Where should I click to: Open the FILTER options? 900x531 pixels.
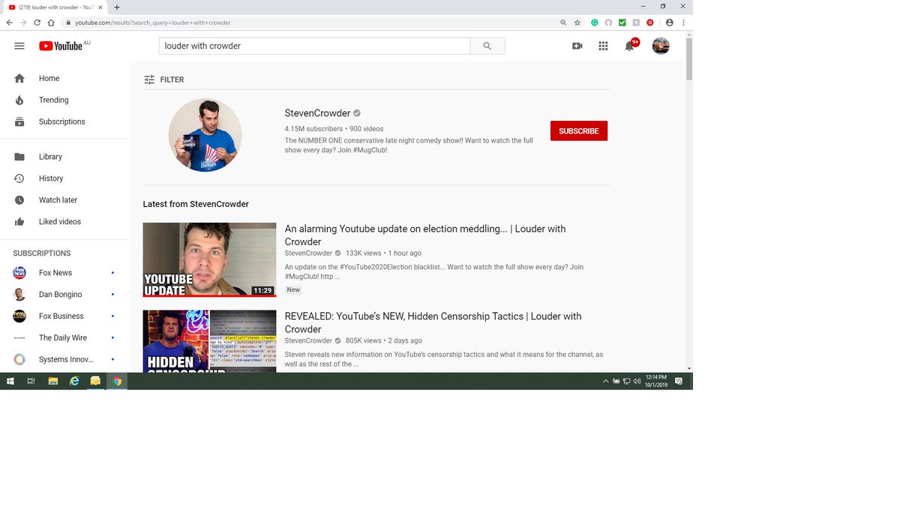[x=163, y=79]
